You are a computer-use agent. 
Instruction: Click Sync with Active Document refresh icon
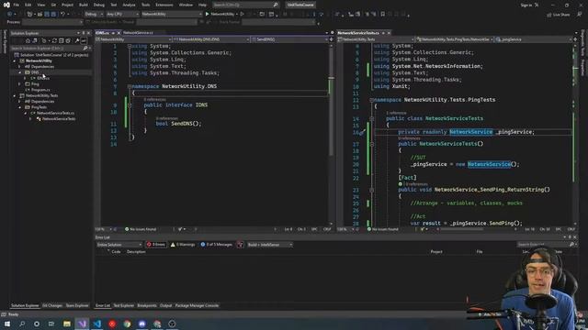click(54, 40)
